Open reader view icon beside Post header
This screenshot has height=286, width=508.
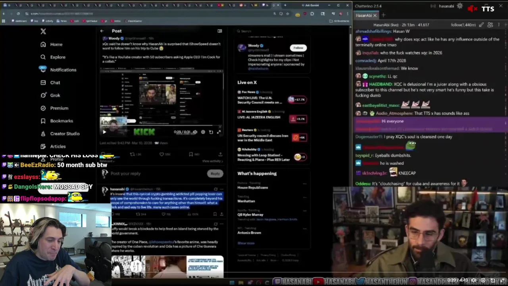219,31
